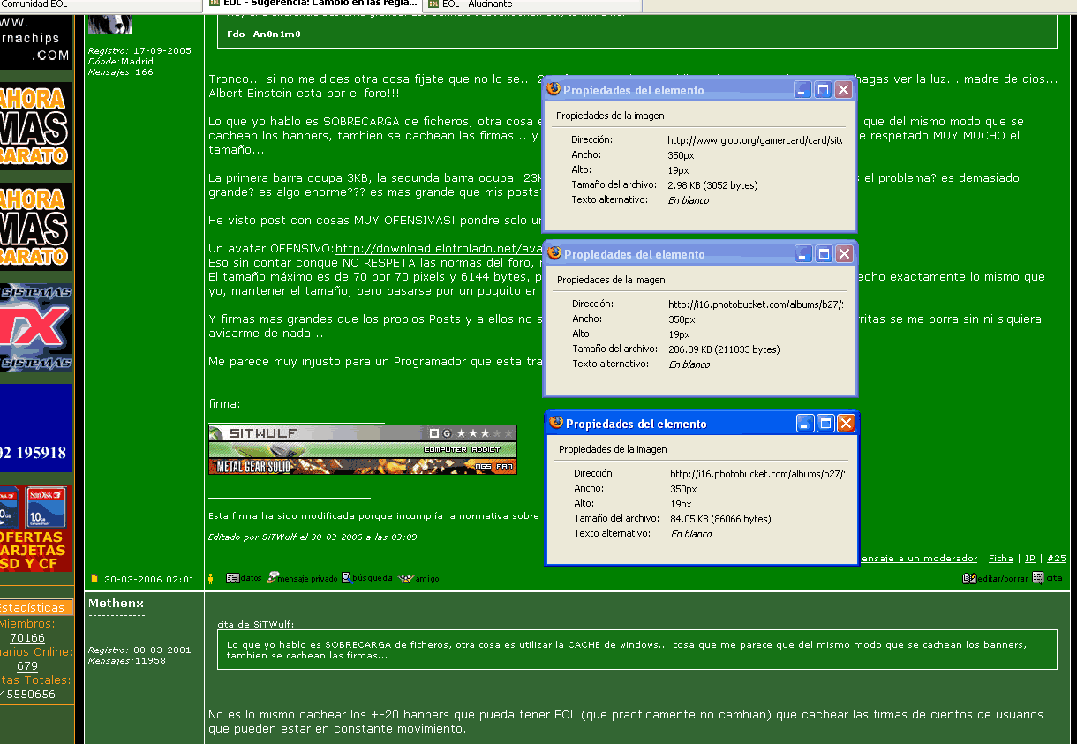This screenshot has width=1077, height=744.
Task: Click the 'búsqueda' search icon
Action: coord(347,578)
